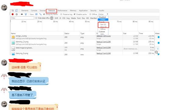Select the Network tab
Screen dimensions: 183x110
click(x=52, y=10)
